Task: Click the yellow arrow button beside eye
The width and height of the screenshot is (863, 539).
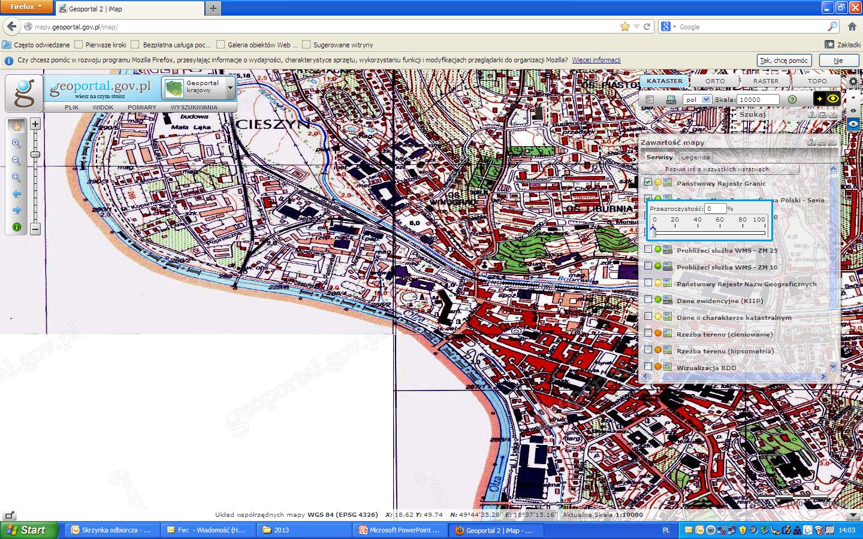Action: pyautogui.click(x=819, y=99)
